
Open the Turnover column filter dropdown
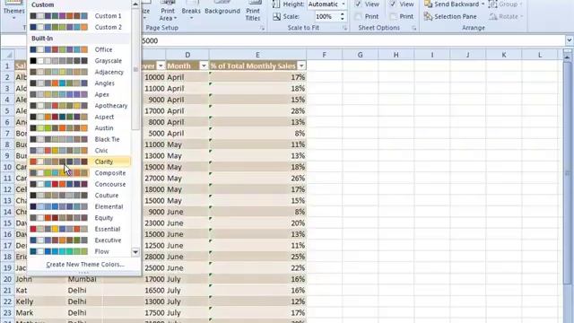[161, 65]
